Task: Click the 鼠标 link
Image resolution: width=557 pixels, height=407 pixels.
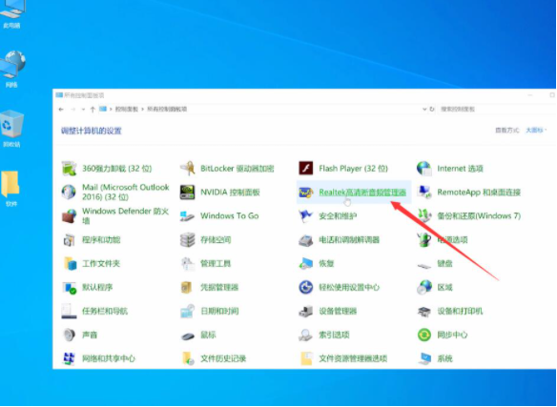Action: tap(208, 335)
